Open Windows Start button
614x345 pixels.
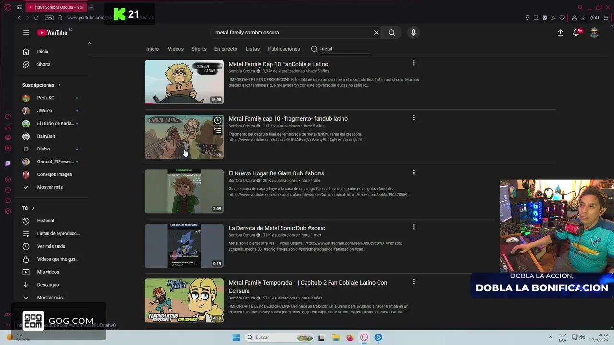click(236, 337)
